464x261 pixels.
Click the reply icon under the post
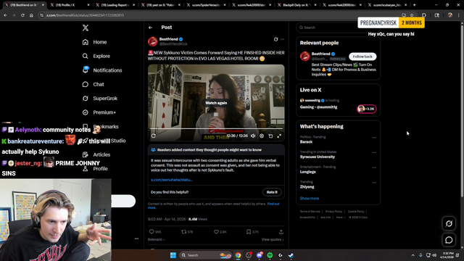pos(152,232)
